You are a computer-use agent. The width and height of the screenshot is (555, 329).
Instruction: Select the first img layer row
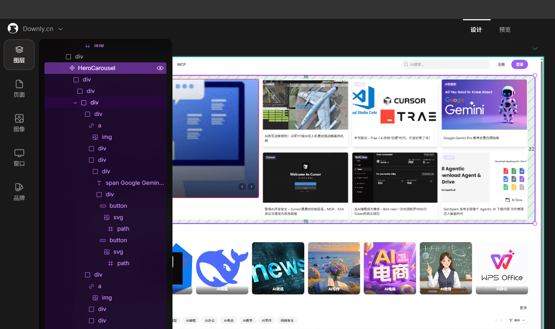tap(105, 137)
